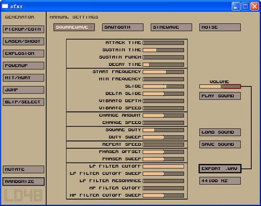Image resolution: width=261 pixels, height=206 pixels.
Task: Set the Start Frequency slider
Action: pos(163,72)
